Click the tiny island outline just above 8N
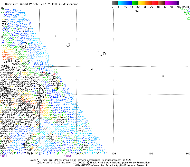190x167 pixels. coord(55,36)
